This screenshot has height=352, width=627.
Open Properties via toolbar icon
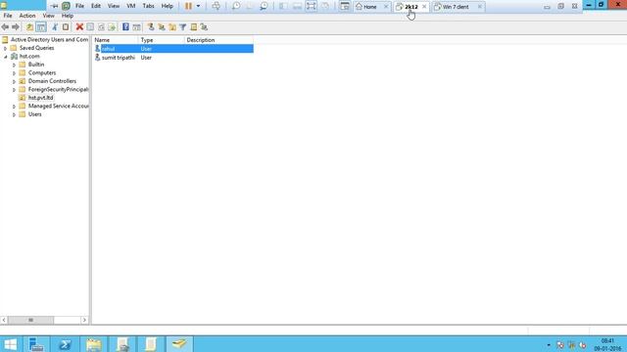coord(90,27)
